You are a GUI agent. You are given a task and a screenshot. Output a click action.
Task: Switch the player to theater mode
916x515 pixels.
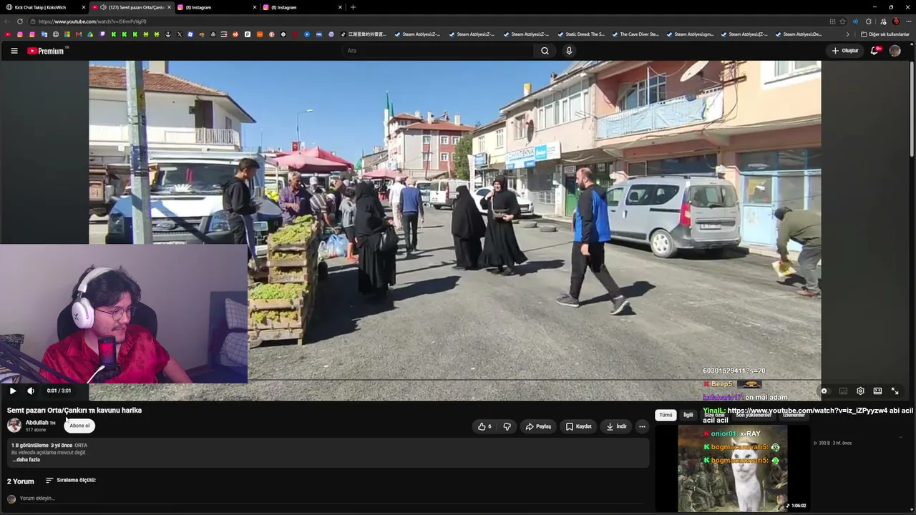(877, 391)
